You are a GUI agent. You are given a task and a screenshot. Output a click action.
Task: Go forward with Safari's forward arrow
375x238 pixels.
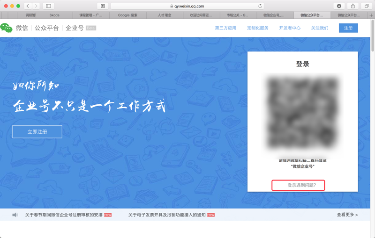36,6
